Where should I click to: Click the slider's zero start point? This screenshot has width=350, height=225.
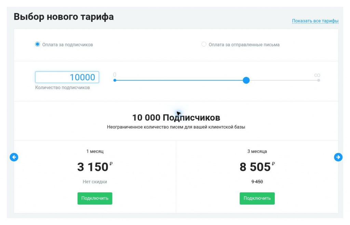[x=115, y=80]
